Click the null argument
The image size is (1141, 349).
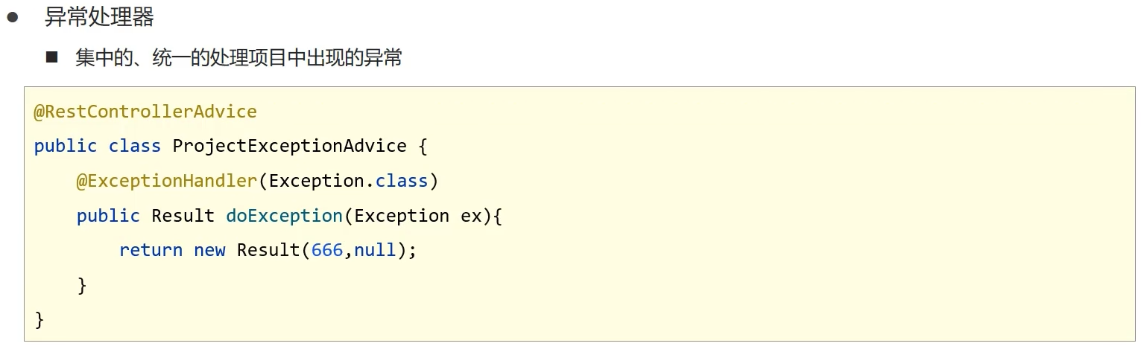coord(375,250)
